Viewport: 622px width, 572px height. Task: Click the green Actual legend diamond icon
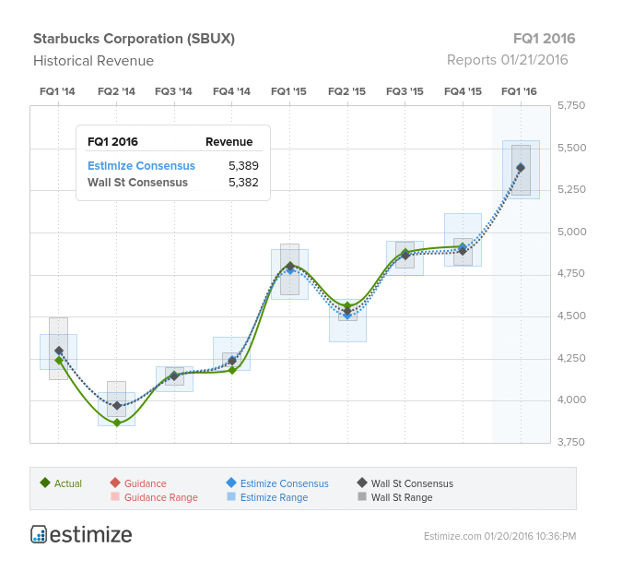point(45,483)
